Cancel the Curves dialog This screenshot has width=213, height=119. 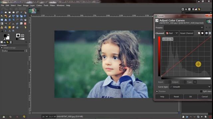(205, 97)
